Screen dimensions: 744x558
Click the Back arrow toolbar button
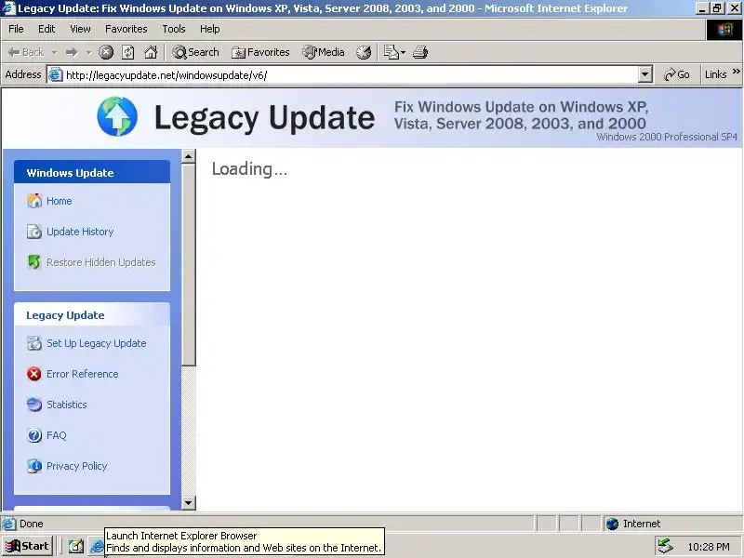click(x=26, y=52)
